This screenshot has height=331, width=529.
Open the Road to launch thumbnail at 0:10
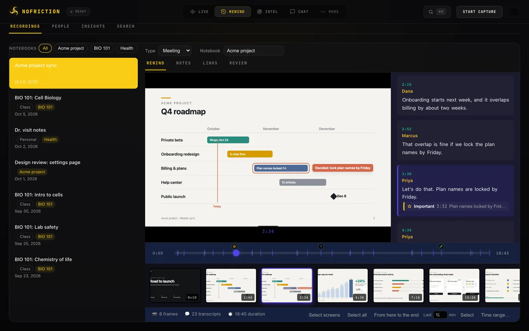(175, 286)
